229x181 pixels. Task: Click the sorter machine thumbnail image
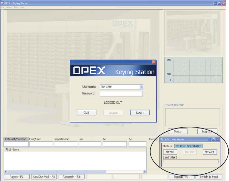pyautogui.click(x=193, y=33)
